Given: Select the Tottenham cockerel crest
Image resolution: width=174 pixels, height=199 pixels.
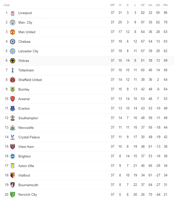Looking at the screenshot, I should (x=12, y=70).
